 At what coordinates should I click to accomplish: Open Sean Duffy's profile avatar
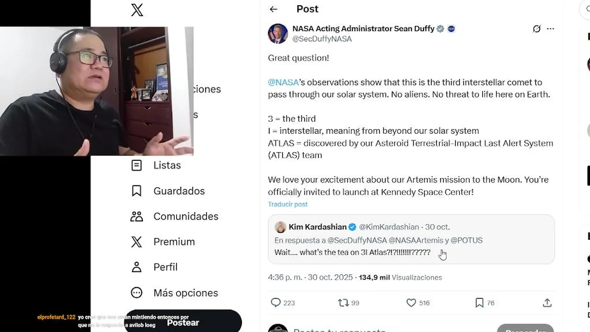278,34
